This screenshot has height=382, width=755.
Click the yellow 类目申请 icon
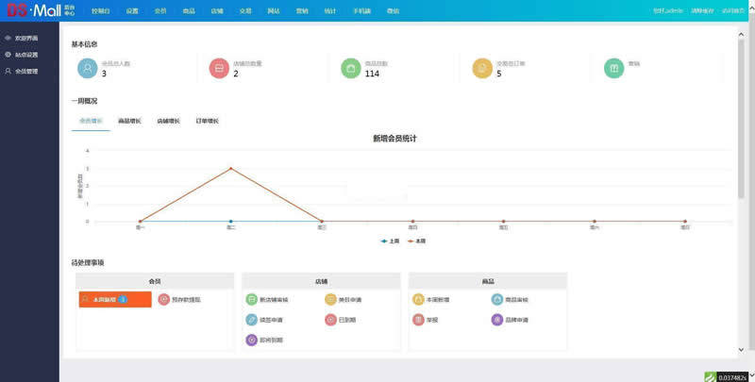330,299
